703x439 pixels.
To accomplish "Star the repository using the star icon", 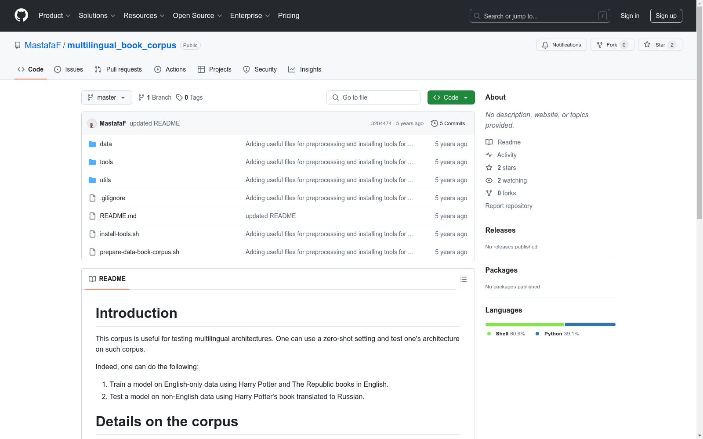I will (647, 44).
